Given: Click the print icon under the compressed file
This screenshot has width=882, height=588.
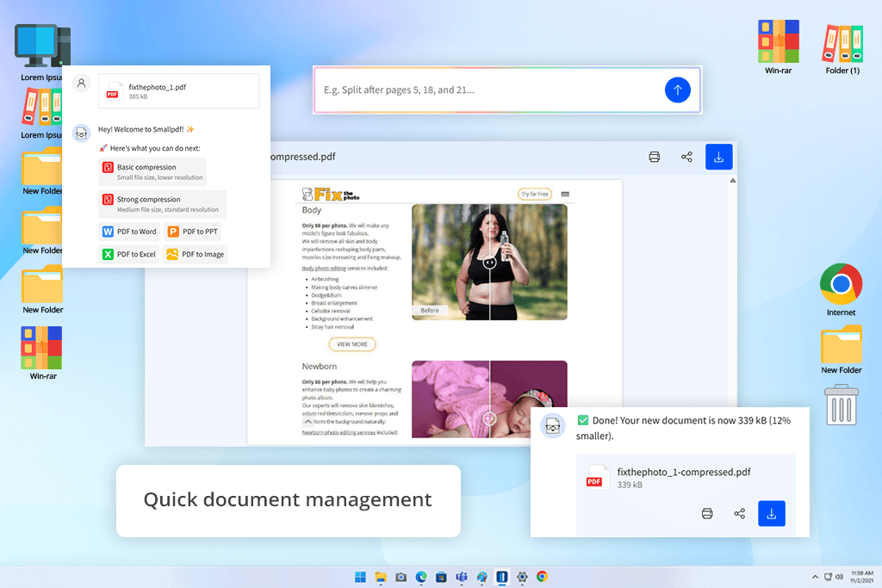Looking at the screenshot, I should click(x=707, y=513).
